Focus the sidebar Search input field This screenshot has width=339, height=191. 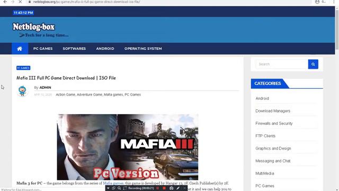[282, 64]
